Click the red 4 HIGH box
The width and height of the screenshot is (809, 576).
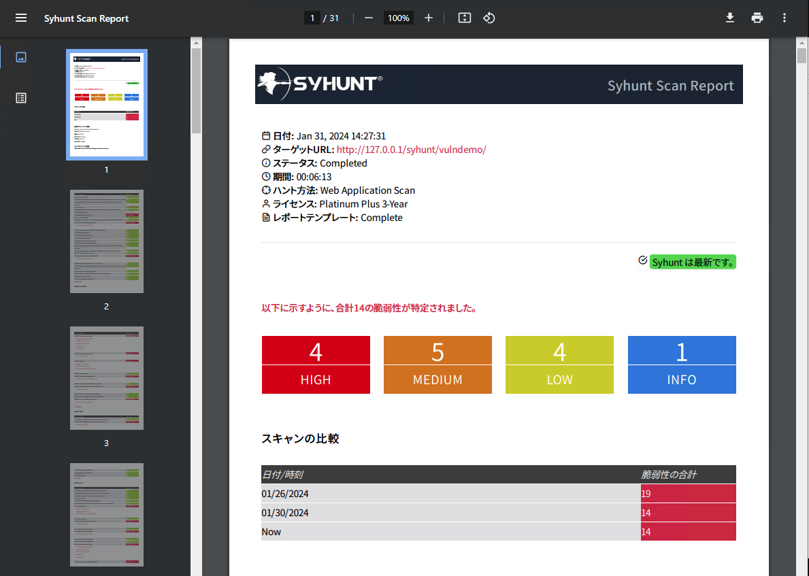click(316, 365)
